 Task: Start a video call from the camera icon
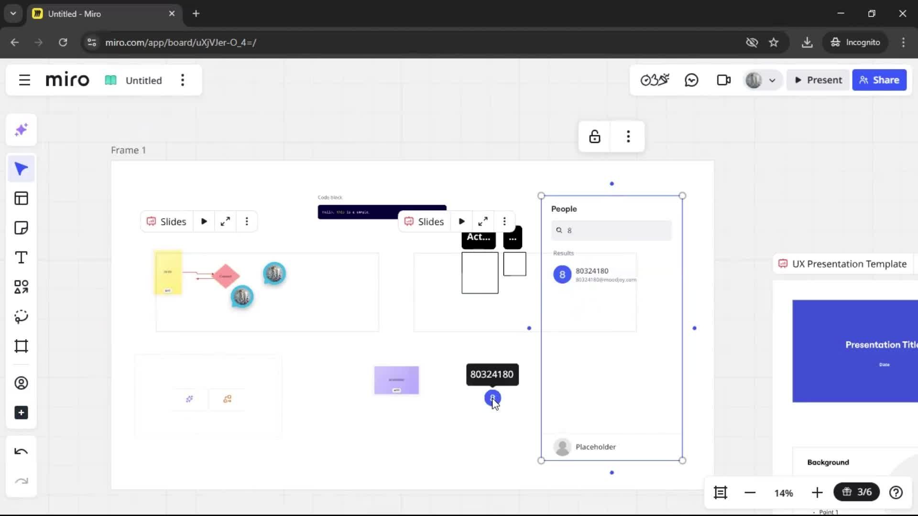click(x=724, y=80)
